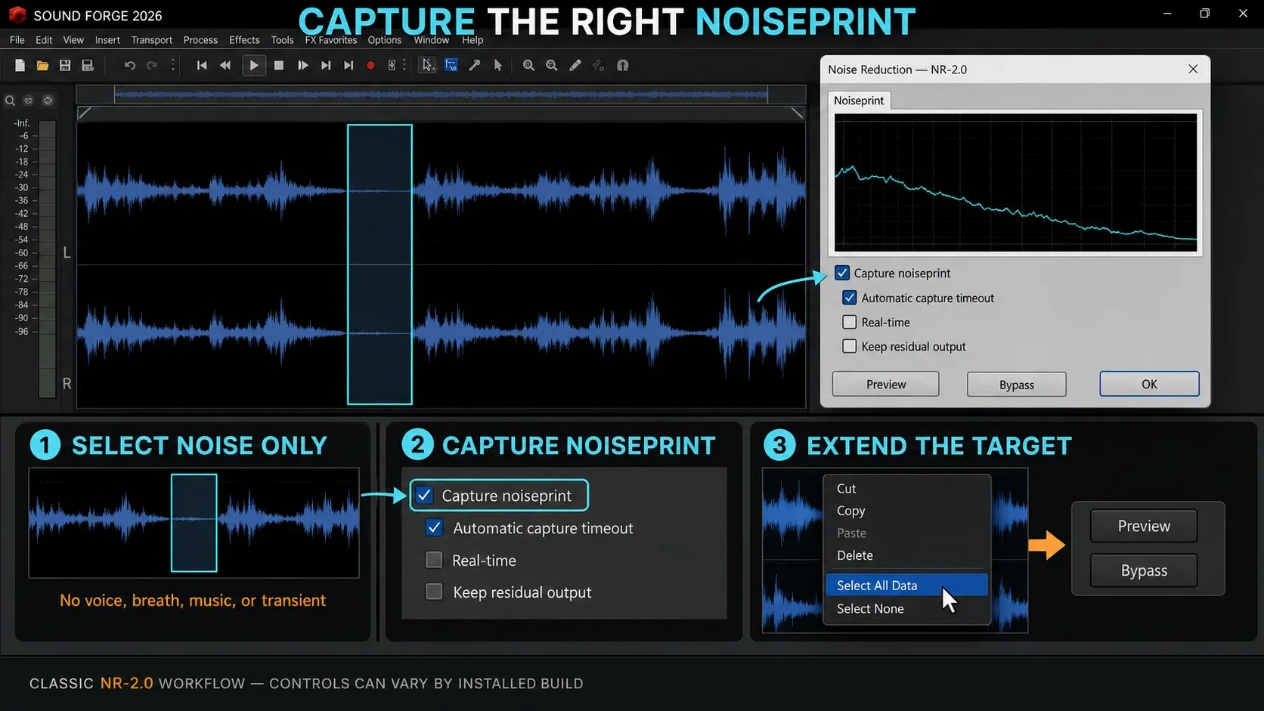Select the blue Magnify selection tool

click(451, 66)
